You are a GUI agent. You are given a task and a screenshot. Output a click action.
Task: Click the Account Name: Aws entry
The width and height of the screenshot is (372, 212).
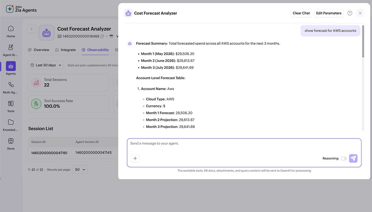[x=158, y=89]
